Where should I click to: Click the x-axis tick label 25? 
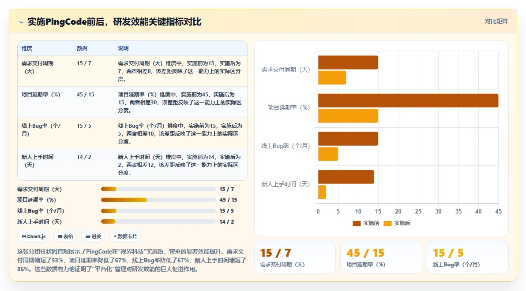pos(418,211)
